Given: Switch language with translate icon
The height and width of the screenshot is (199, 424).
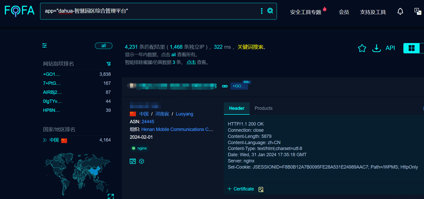Looking at the screenshot, I should [x=418, y=11].
